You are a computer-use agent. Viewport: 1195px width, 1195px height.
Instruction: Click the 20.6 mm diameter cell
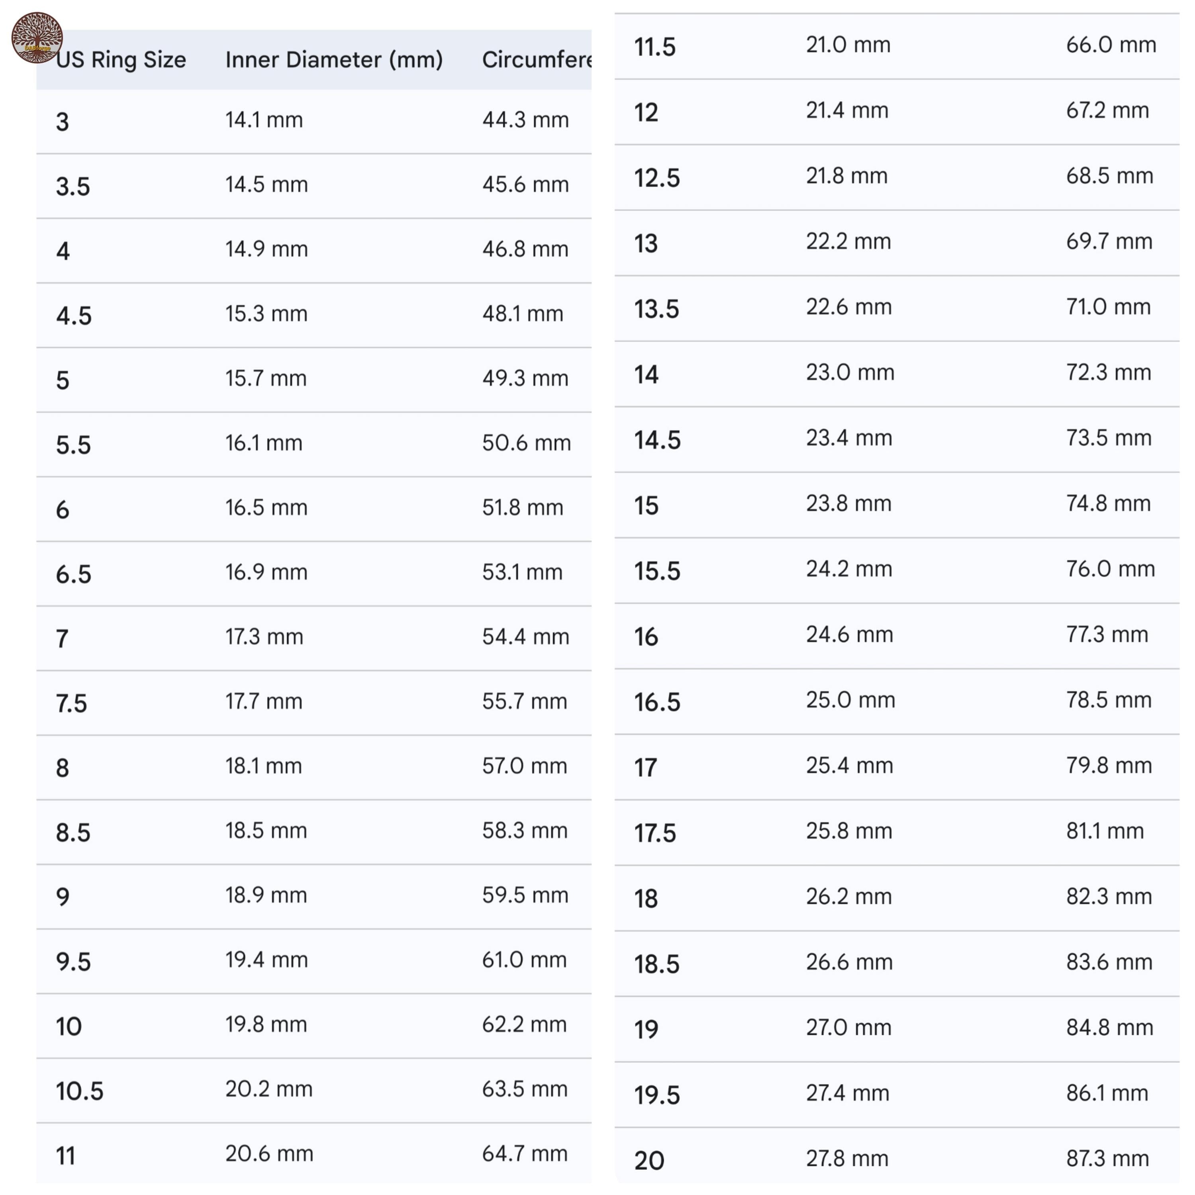[268, 1154]
